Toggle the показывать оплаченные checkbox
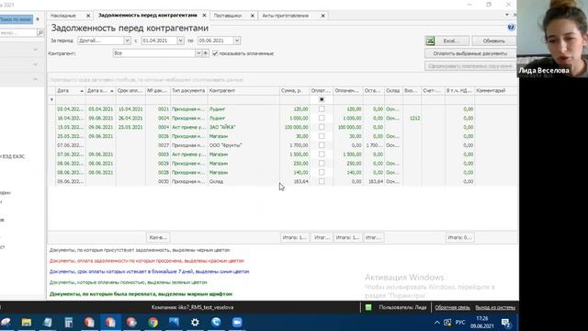Viewport: 588px width, 331px height. click(x=215, y=53)
